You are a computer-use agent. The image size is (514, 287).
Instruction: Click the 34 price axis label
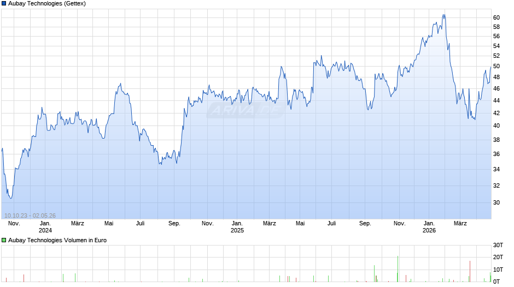(x=497, y=170)
